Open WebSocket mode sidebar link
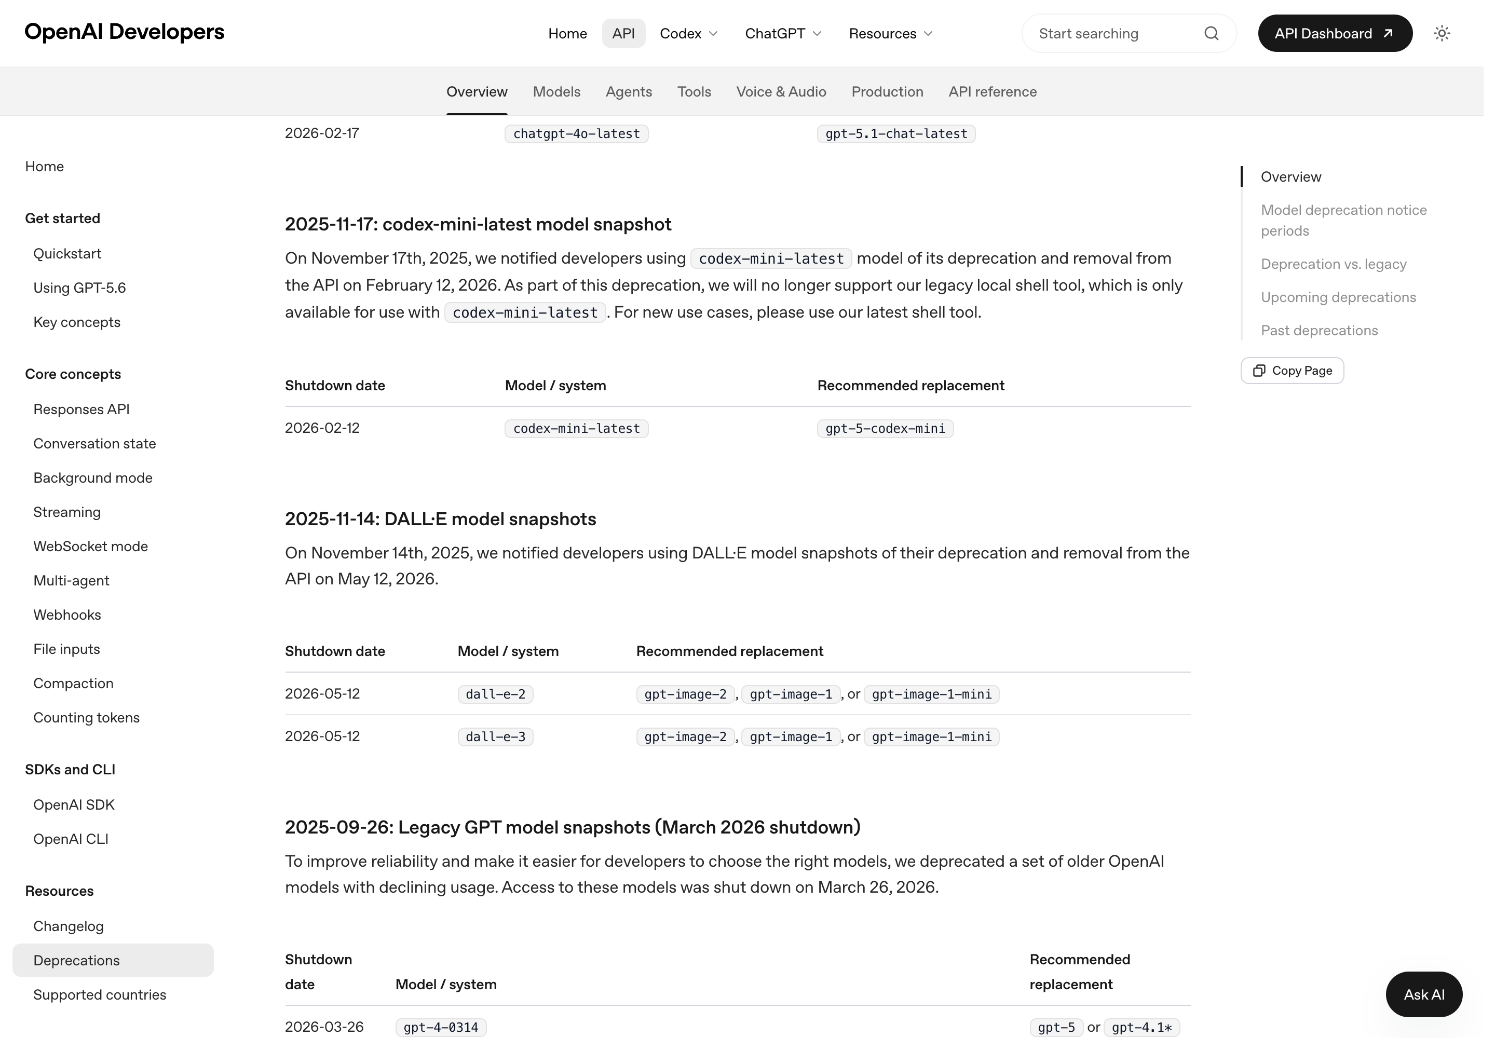The width and height of the screenshot is (1495, 1038). coord(90,547)
